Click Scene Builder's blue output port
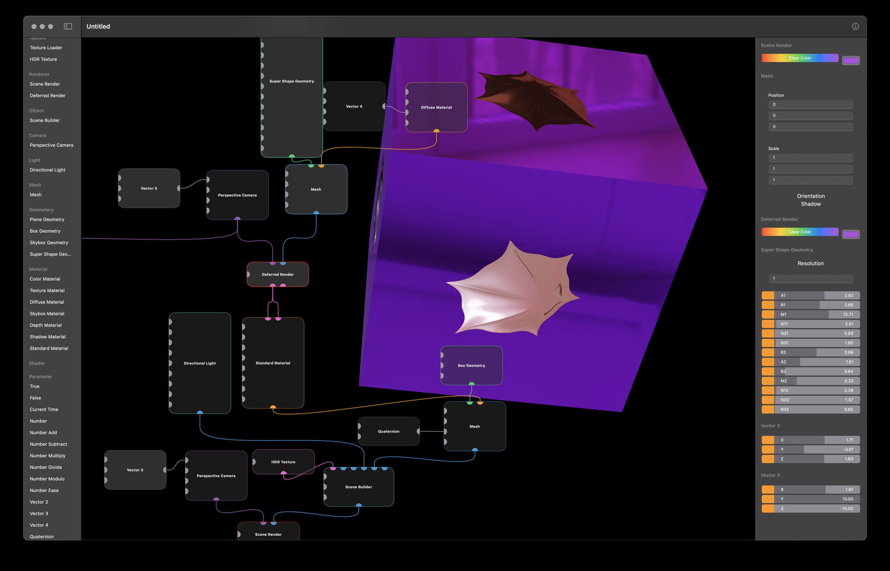This screenshot has width=890, height=571. 359,506
